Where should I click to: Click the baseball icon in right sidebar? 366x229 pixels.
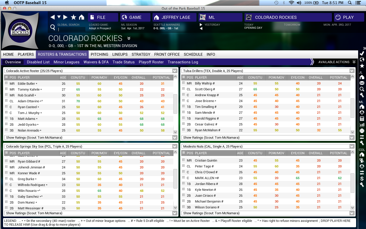click(362, 131)
